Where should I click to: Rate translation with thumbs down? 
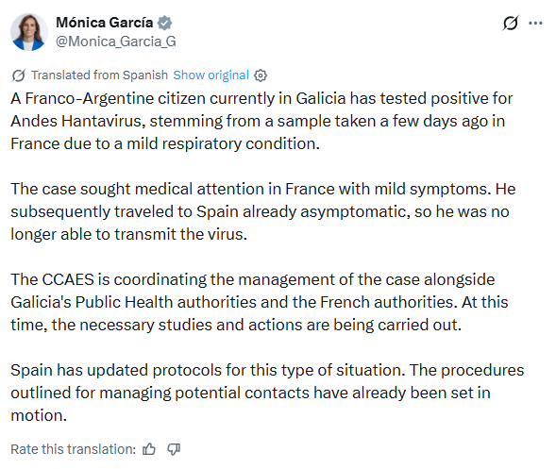(174, 449)
